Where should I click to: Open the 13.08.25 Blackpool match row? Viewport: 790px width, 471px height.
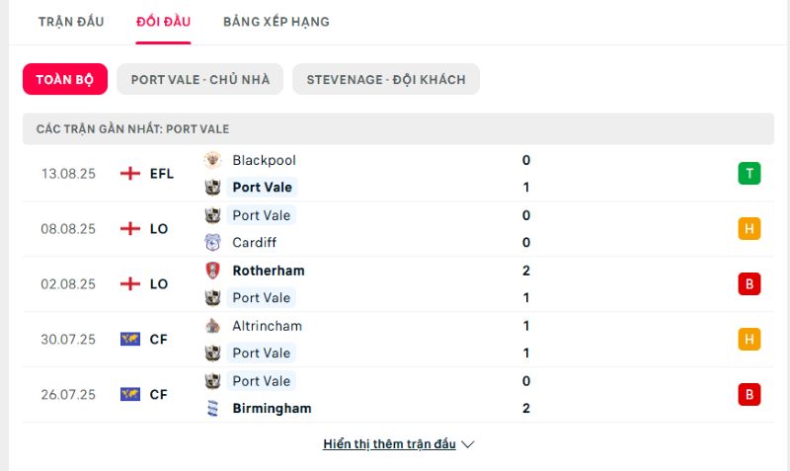coord(398,174)
